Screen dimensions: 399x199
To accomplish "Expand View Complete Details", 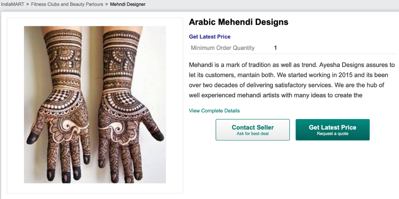I will coord(214,111).
